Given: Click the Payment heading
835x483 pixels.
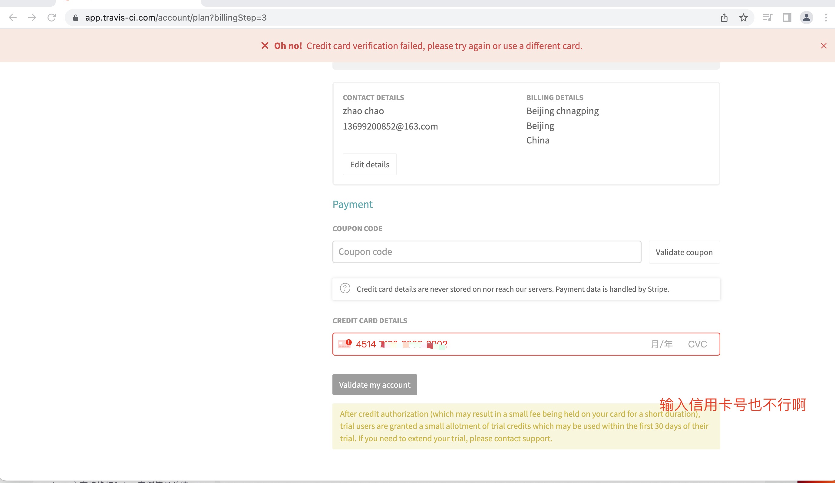Looking at the screenshot, I should point(352,204).
